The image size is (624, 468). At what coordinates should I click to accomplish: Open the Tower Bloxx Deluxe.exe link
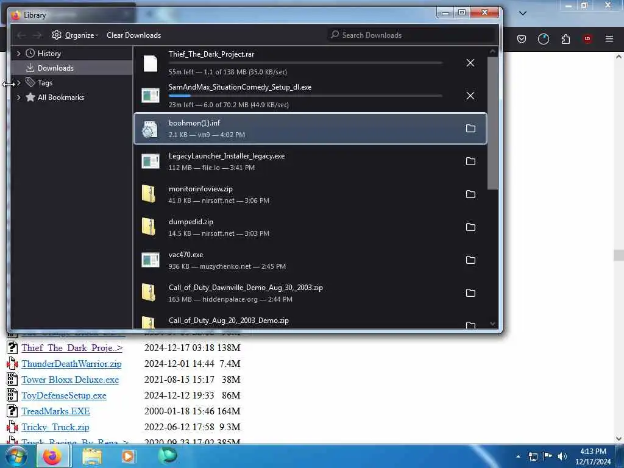(x=70, y=380)
